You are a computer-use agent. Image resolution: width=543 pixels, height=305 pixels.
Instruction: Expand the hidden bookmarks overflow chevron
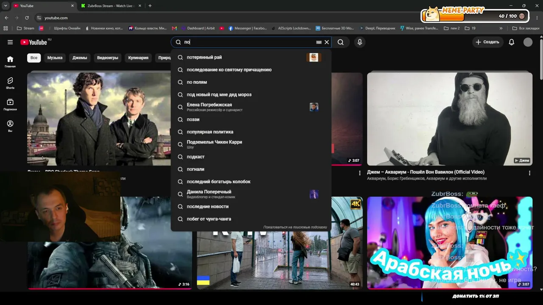[501, 28]
